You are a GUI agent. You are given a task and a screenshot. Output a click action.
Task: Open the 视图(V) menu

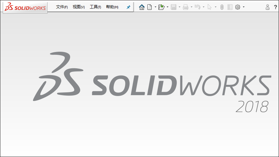[79, 7]
